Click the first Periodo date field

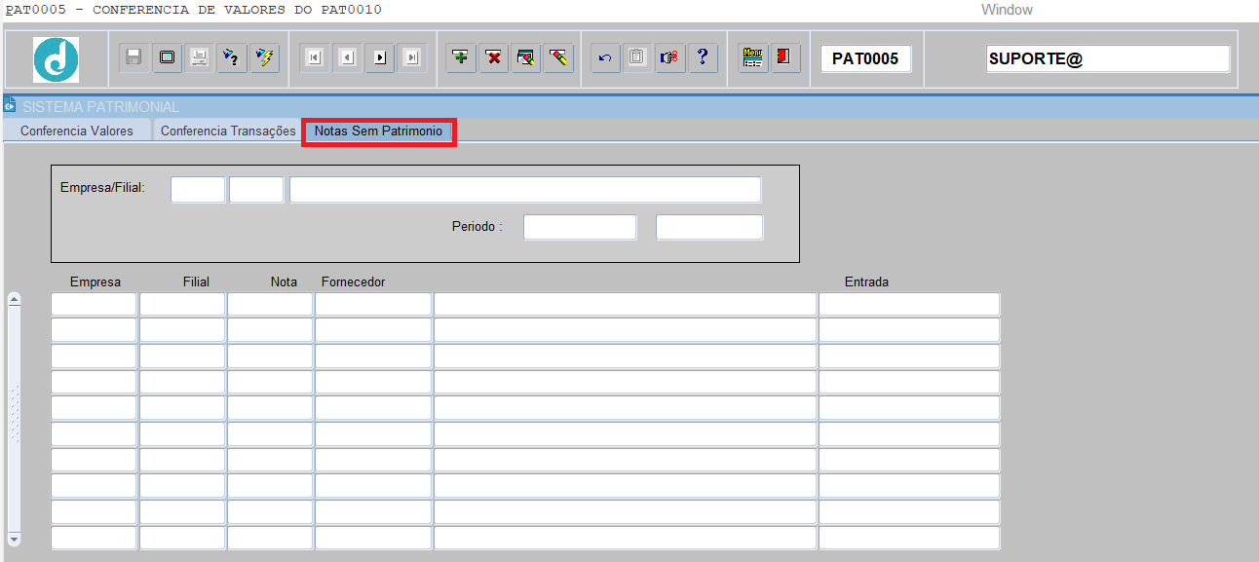[580, 227]
